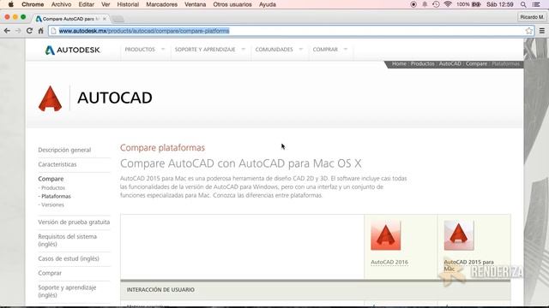The height and width of the screenshot is (308, 549).
Task: Open the Historial menu
Action: [x=128, y=4]
